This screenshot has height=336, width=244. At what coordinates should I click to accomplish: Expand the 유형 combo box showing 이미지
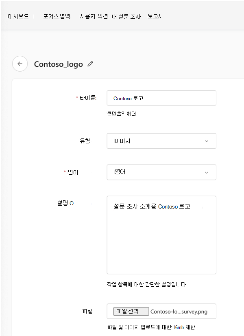(x=161, y=141)
